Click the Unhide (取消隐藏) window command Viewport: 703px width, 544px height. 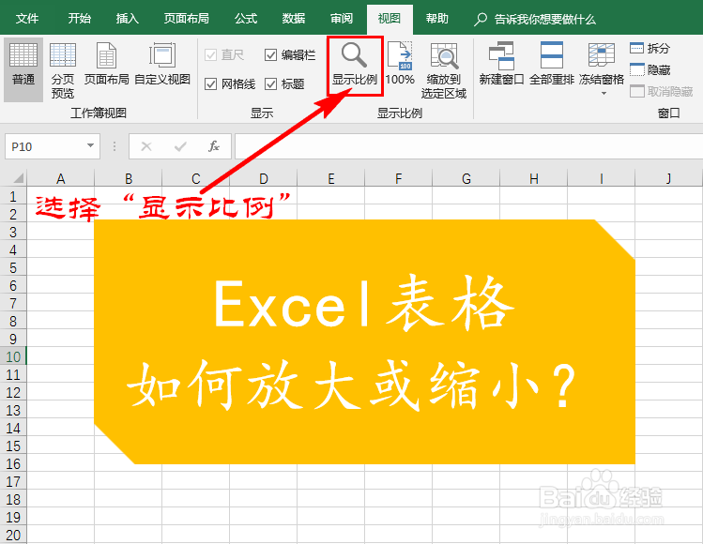point(662,91)
